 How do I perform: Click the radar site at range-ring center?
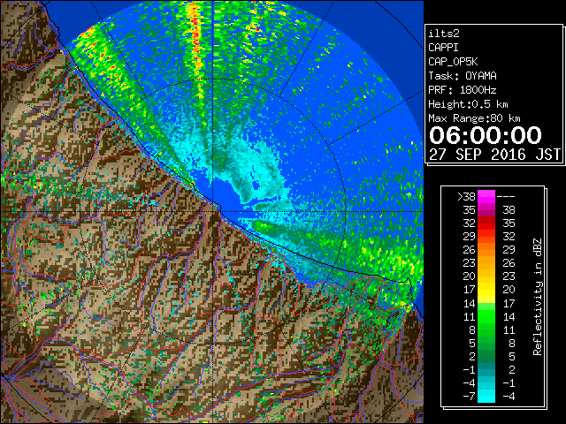213,211
